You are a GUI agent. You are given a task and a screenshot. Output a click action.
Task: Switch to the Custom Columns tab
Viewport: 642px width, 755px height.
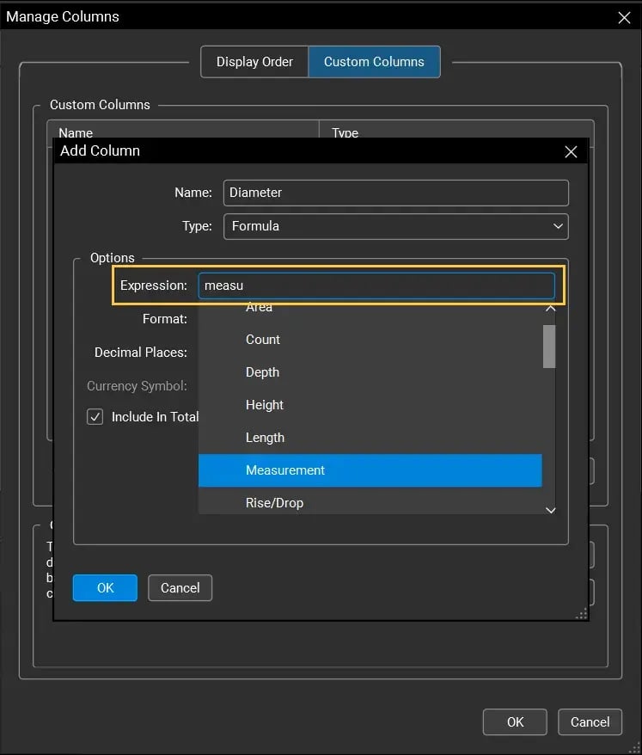tap(374, 61)
